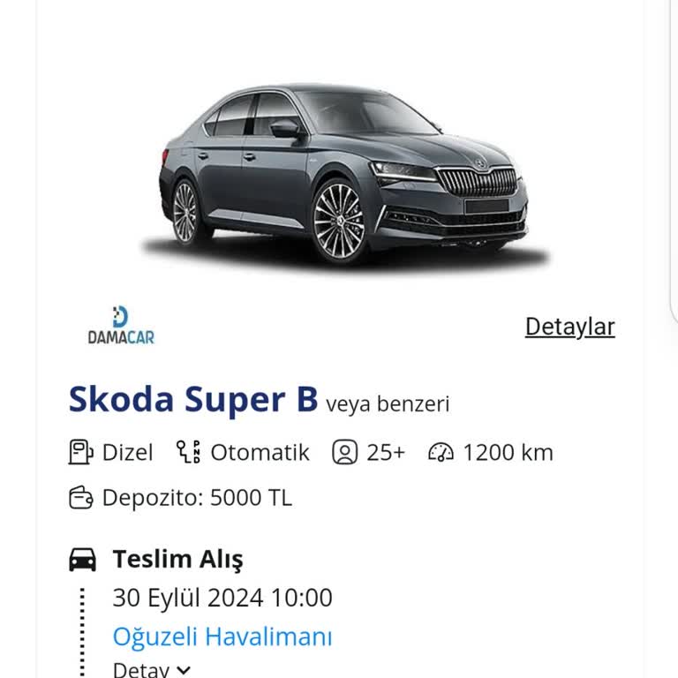Click the 30 Eylül 2024 10:00 pickup date
Screen dimensions: 678x678
click(222, 598)
